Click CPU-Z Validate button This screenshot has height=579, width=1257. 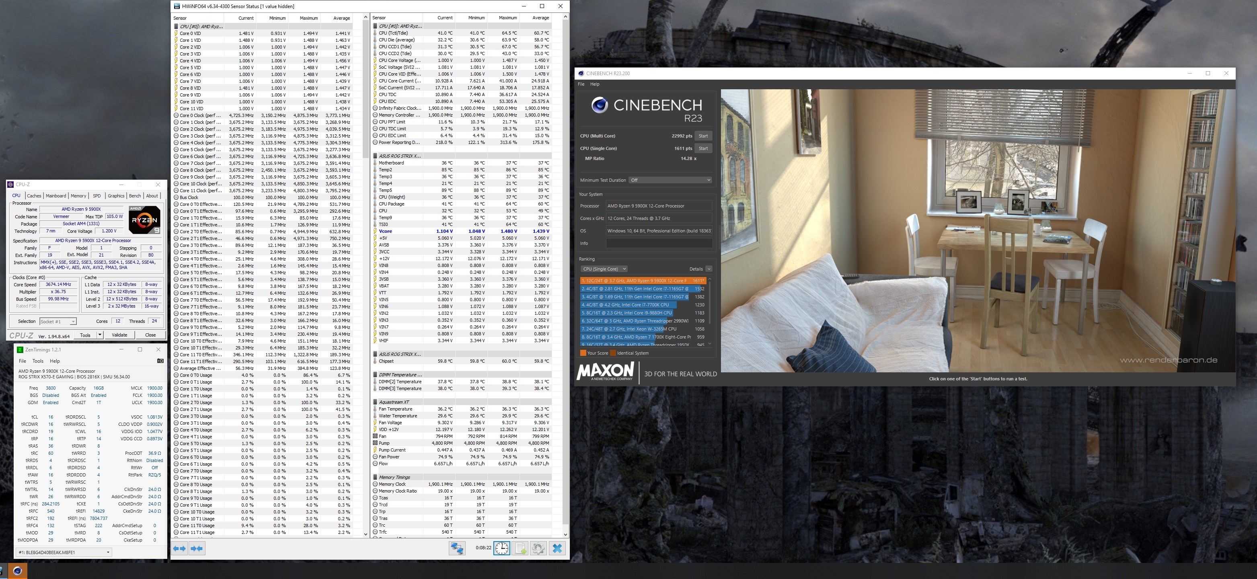coord(119,335)
